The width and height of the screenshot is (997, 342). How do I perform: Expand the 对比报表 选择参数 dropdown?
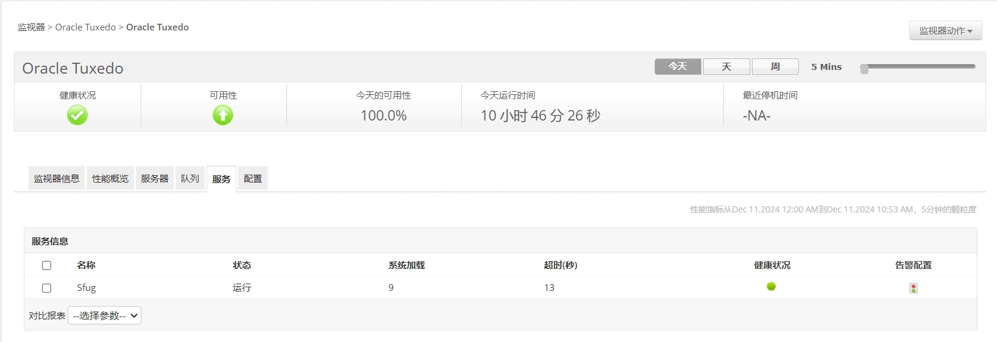coord(104,315)
